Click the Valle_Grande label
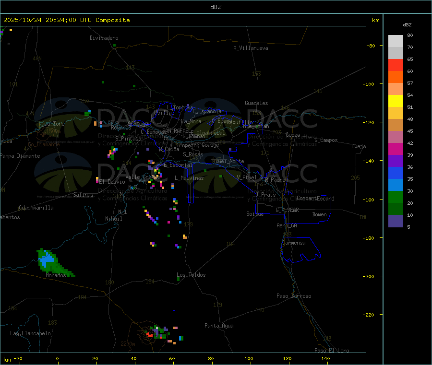 coord(143,177)
